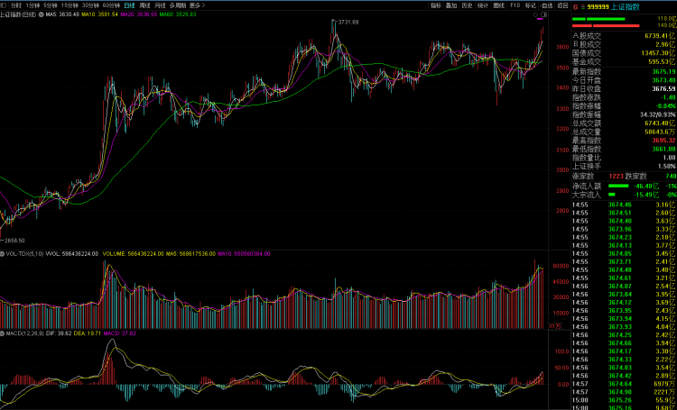This screenshot has width=677, height=410.
Task: Click the MA60: 3525.93 indicator label
Action: coord(178,14)
